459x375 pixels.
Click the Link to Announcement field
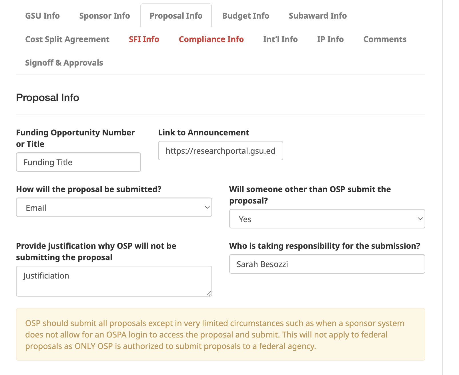click(x=220, y=151)
